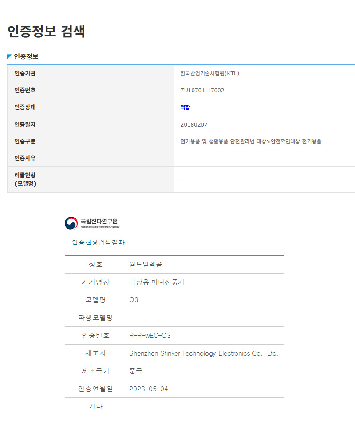Click the 리콜현황 (모델명) label cell
The width and height of the screenshot is (355, 444).
pyautogui.click(x=91, y=179)
